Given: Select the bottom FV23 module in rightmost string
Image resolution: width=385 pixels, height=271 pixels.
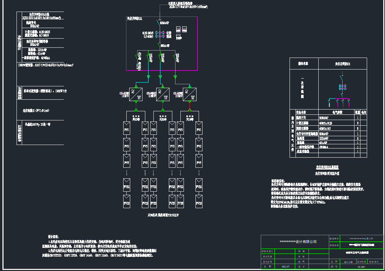Looking at the screenshot, I should tap(199, 203).
